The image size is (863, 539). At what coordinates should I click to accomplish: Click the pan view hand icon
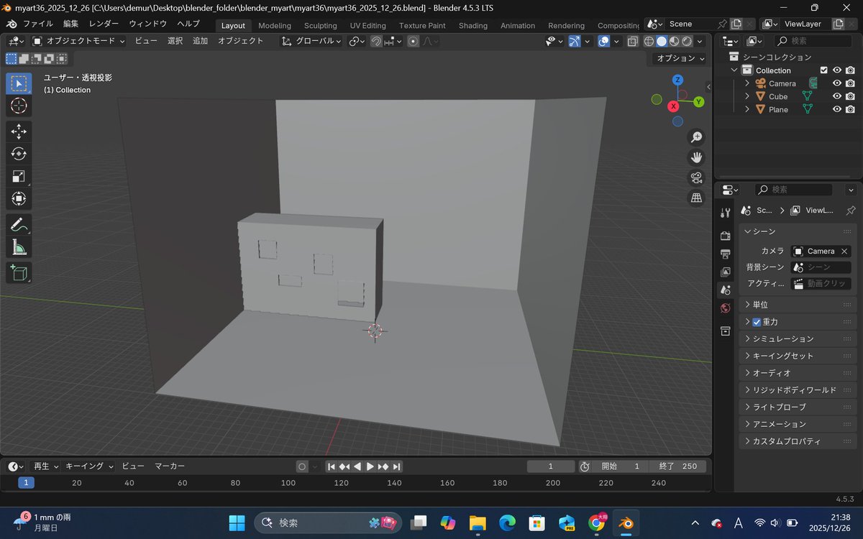click(696, 157)
